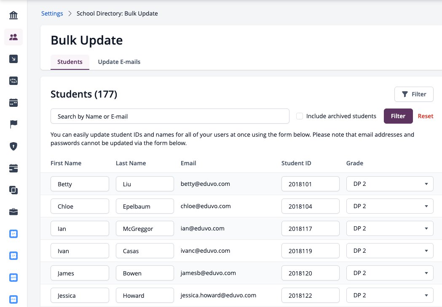Edit first name field containing Ivan
Viewport: 442px width, 307px height.
pyautogui.click(x=80, y=251)
